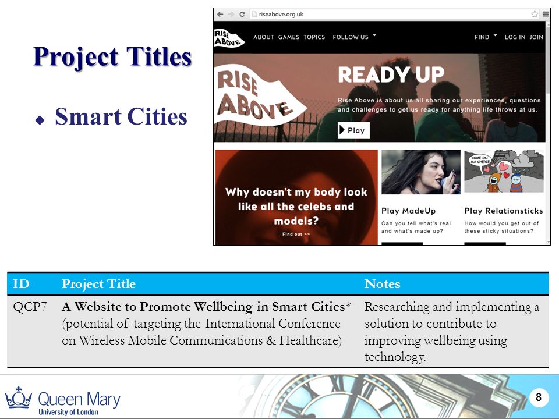Open the Relationsticks cartoon thumbnail
This screenshot has width=559, height=419.
[x=504, y=171]
